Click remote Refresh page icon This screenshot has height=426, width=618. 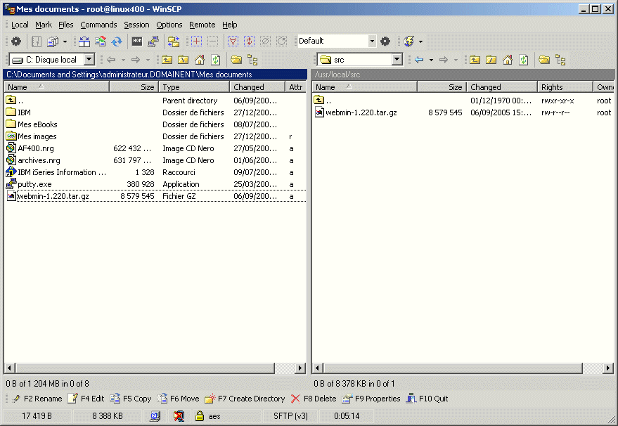[523, 60]
